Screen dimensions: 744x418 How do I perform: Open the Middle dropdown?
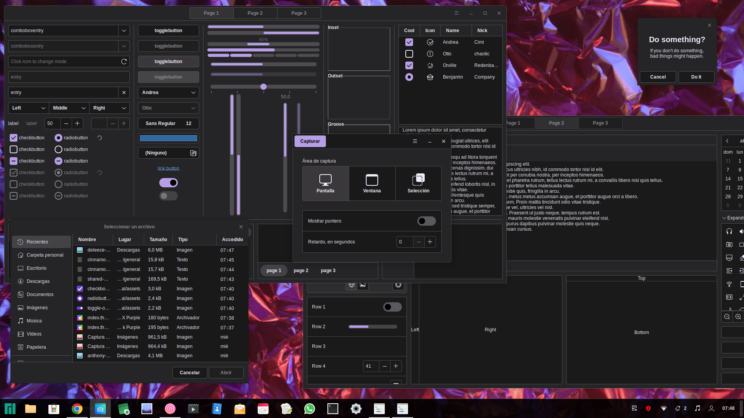69,108
